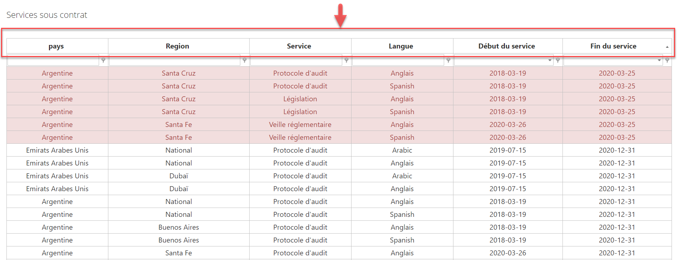Focus the Langue filter text field
The width and height of the screenshot is (678, 260).
[398, 60]
